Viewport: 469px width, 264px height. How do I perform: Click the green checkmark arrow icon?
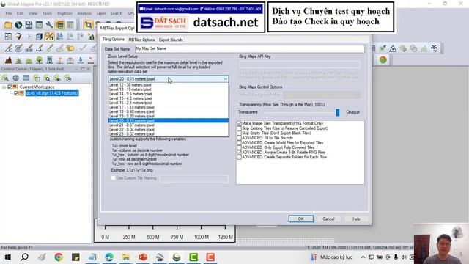[383, 48]
